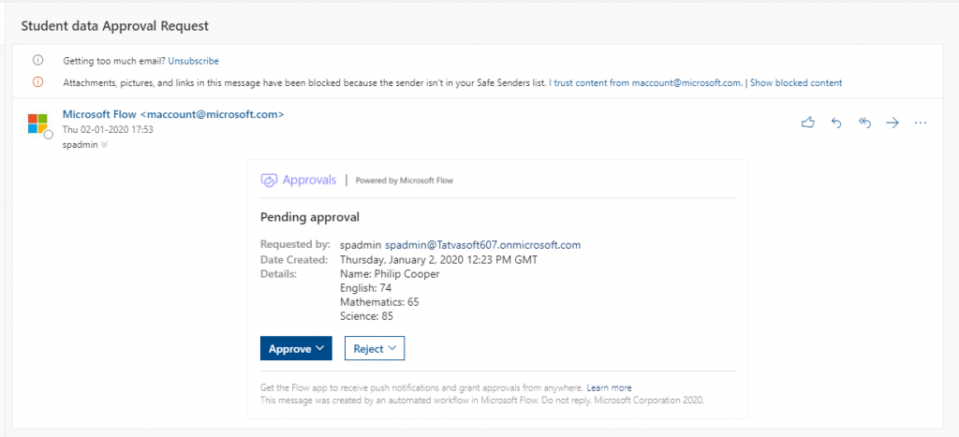Trust content from maccount@microsoft.com link

coord(646,82)
